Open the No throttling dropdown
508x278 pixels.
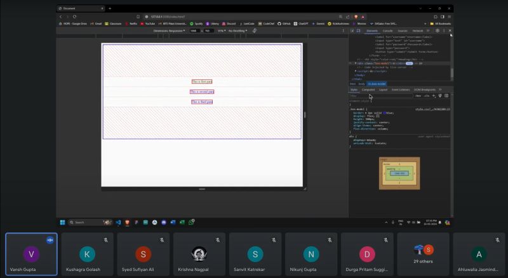(x=237, y=30)
